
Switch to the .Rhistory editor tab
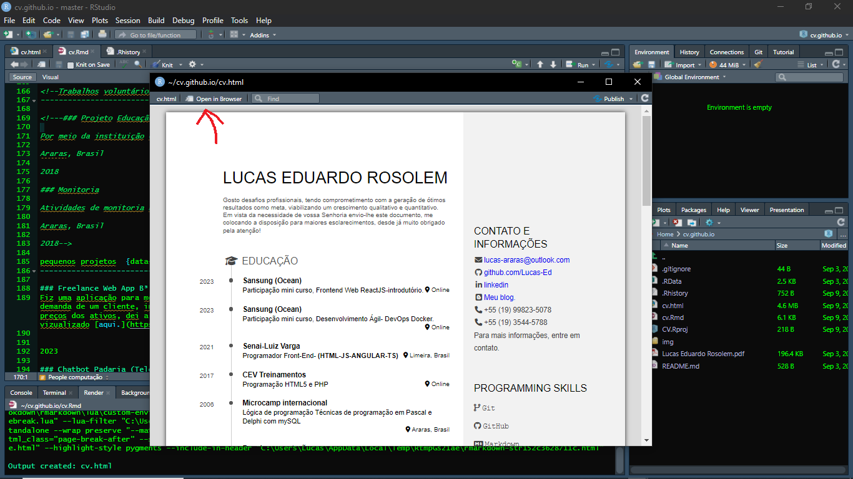127,52
